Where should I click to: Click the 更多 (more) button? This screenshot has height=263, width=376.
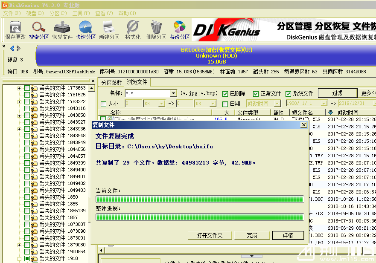(x=367, y=93)
